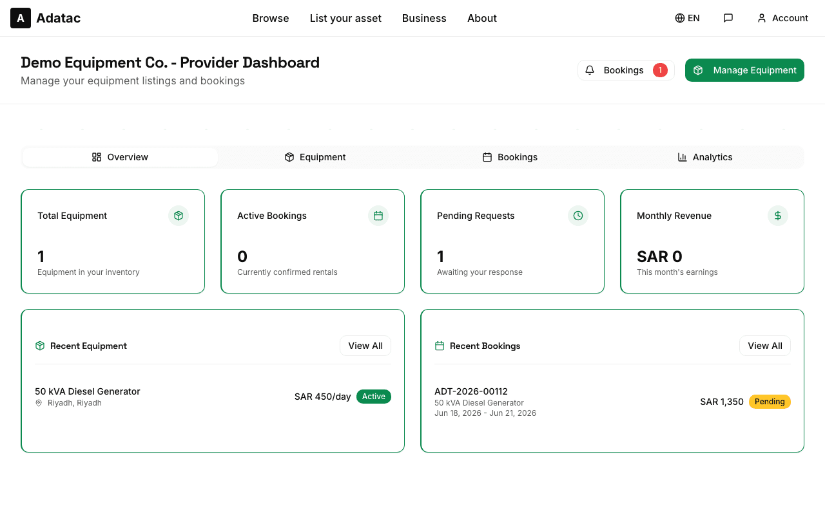
Task: Click the Adatac brand name
Action: (x=59, y=18)
